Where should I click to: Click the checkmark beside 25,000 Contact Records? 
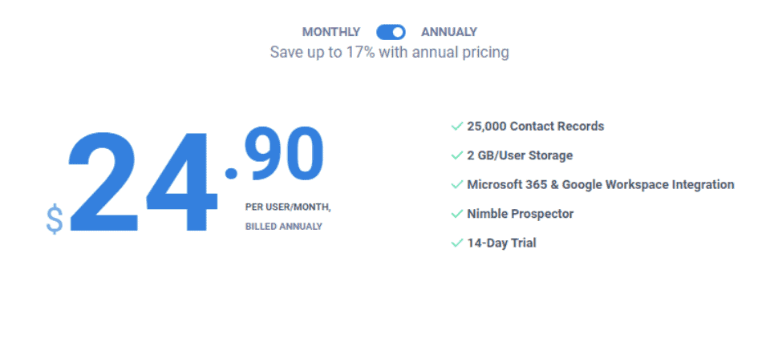(x=457, y=127)
